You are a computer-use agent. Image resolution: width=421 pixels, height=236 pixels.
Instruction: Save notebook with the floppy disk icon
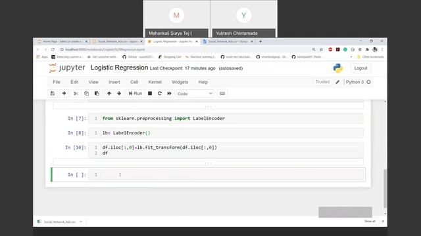(x=53, y=93)
